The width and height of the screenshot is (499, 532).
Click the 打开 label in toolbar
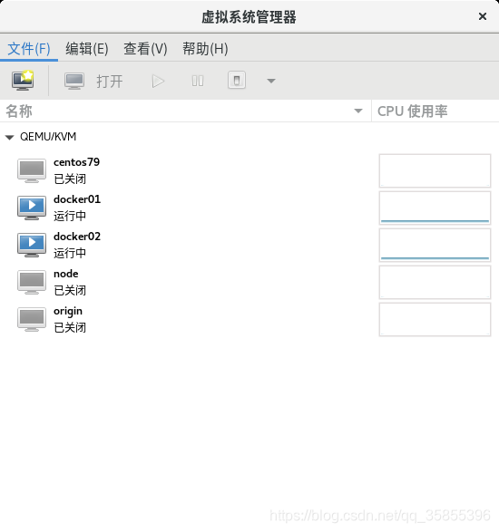pos(110,82)
